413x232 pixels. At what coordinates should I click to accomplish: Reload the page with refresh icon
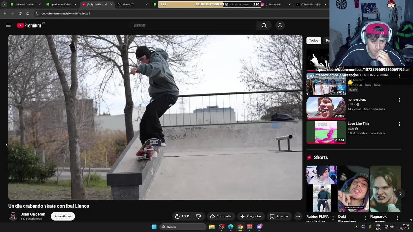tap(20, 14)
